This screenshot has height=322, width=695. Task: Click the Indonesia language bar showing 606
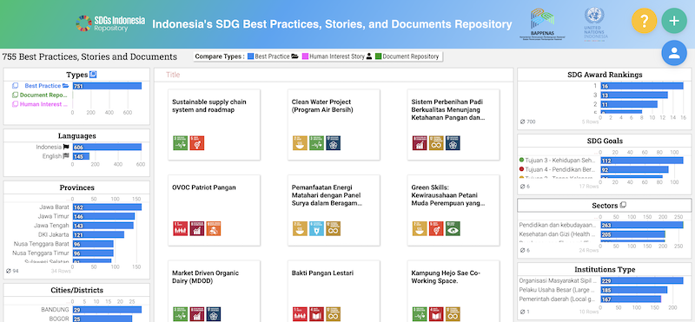pos(107,147)
